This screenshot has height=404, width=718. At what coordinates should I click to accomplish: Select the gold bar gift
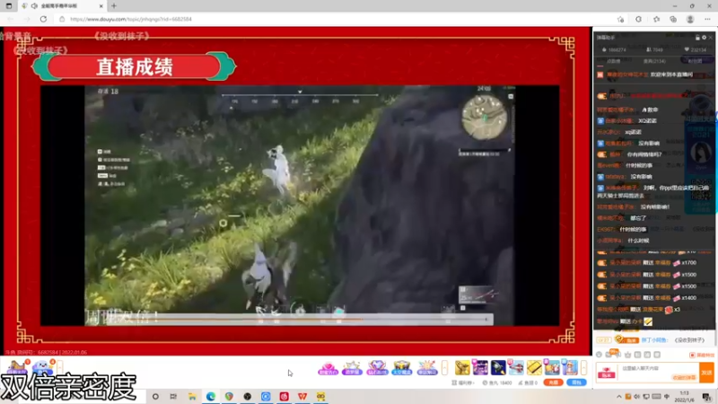pos(534,367)
